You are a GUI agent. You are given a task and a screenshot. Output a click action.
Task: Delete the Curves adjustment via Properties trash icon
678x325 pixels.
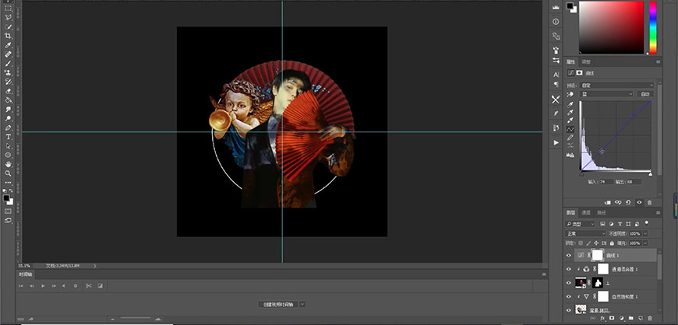(x=649, y=202)
